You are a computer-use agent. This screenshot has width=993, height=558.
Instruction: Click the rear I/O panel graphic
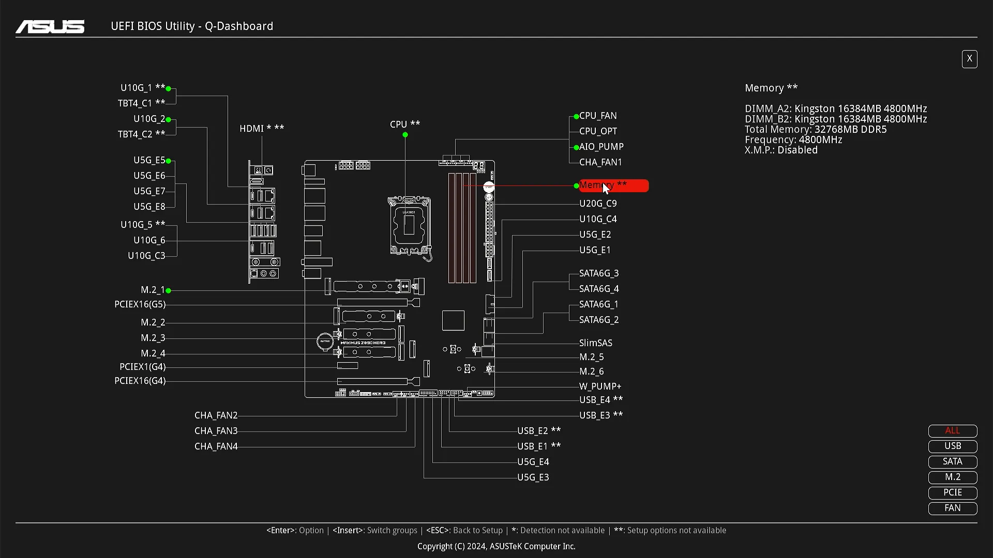(x=263, y=221)
